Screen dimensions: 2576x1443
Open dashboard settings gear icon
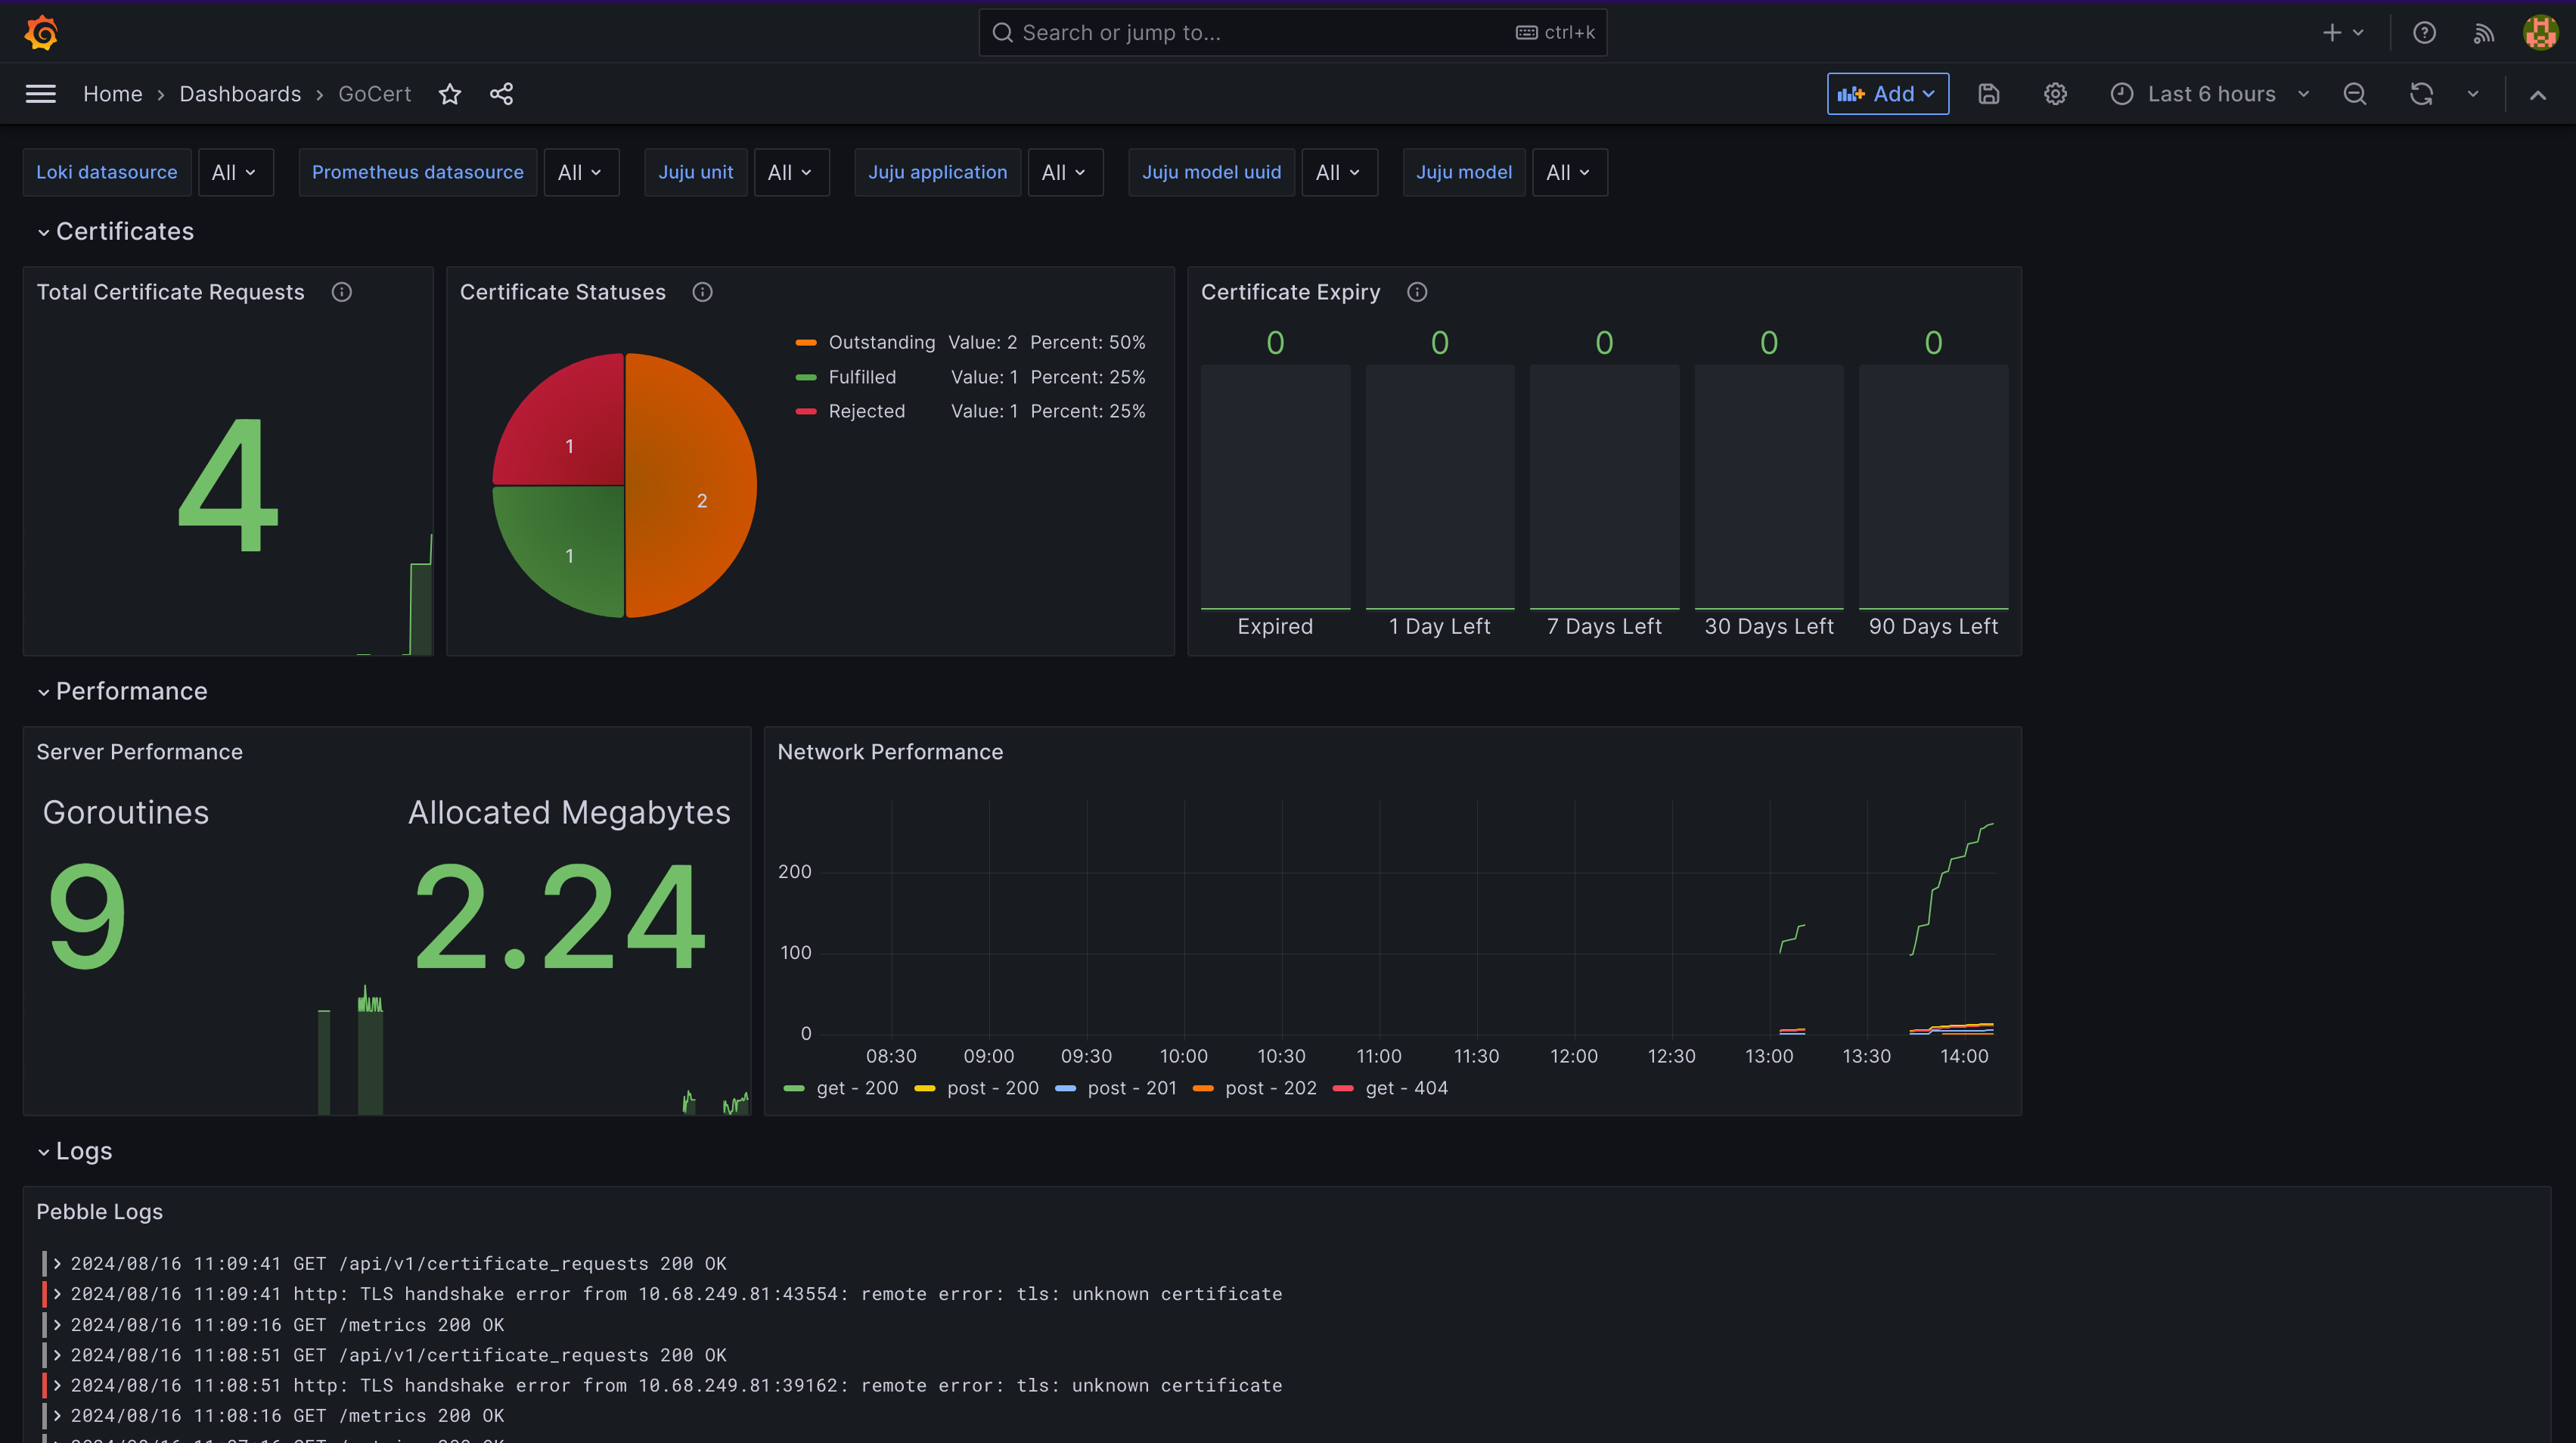coord(2054,94)
